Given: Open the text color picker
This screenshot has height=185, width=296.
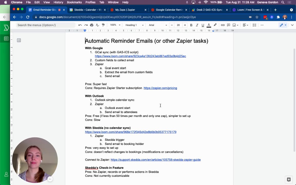Looking at the screenshot, I should tap(209, 25).
